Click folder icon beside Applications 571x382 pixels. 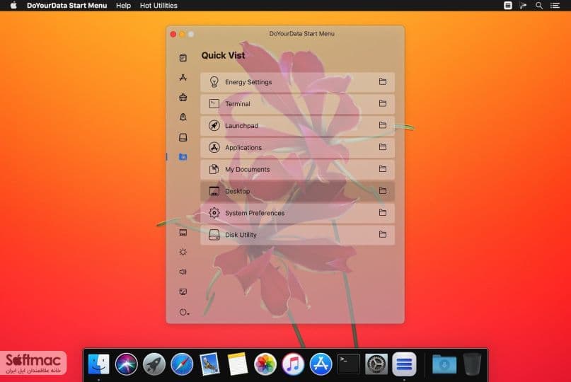tap(382, 147)
